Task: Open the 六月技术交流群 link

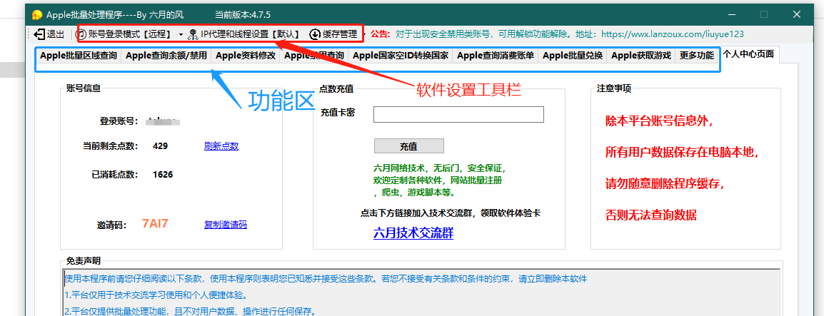Action: point(413,233)
